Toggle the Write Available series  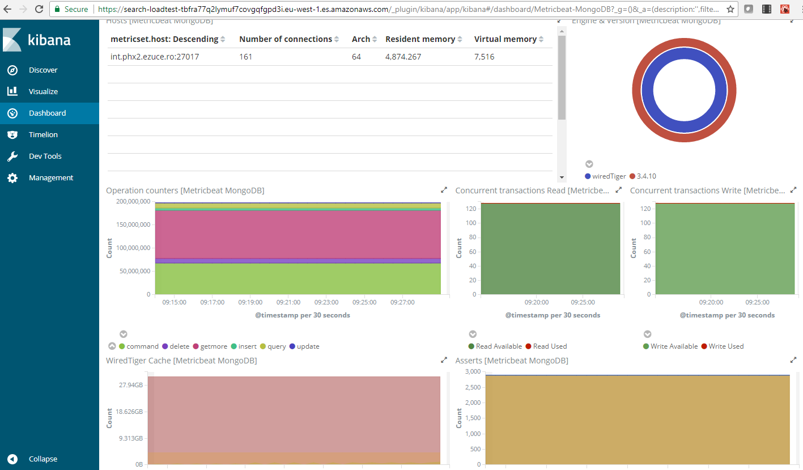pyautogui.click(x=671, y=346)
